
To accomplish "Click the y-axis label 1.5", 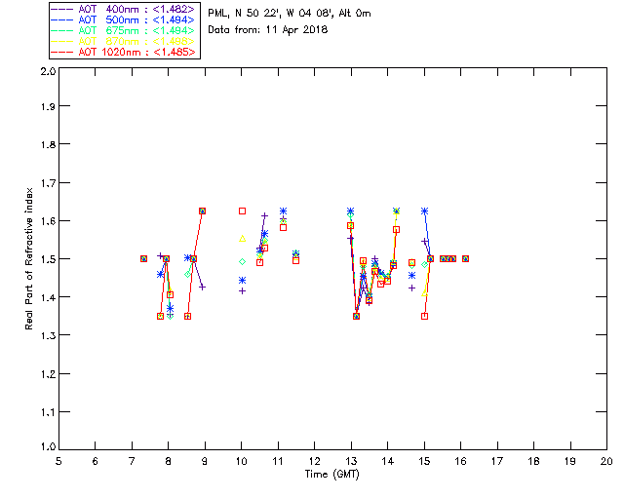I will 48,259.
